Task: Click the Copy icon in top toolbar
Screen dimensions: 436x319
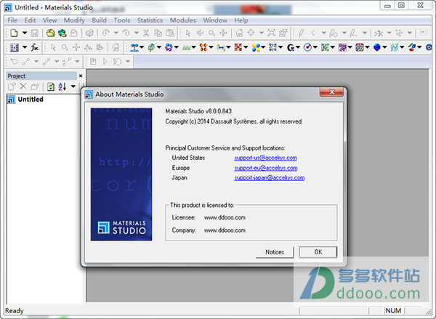Action: (158, 33)
